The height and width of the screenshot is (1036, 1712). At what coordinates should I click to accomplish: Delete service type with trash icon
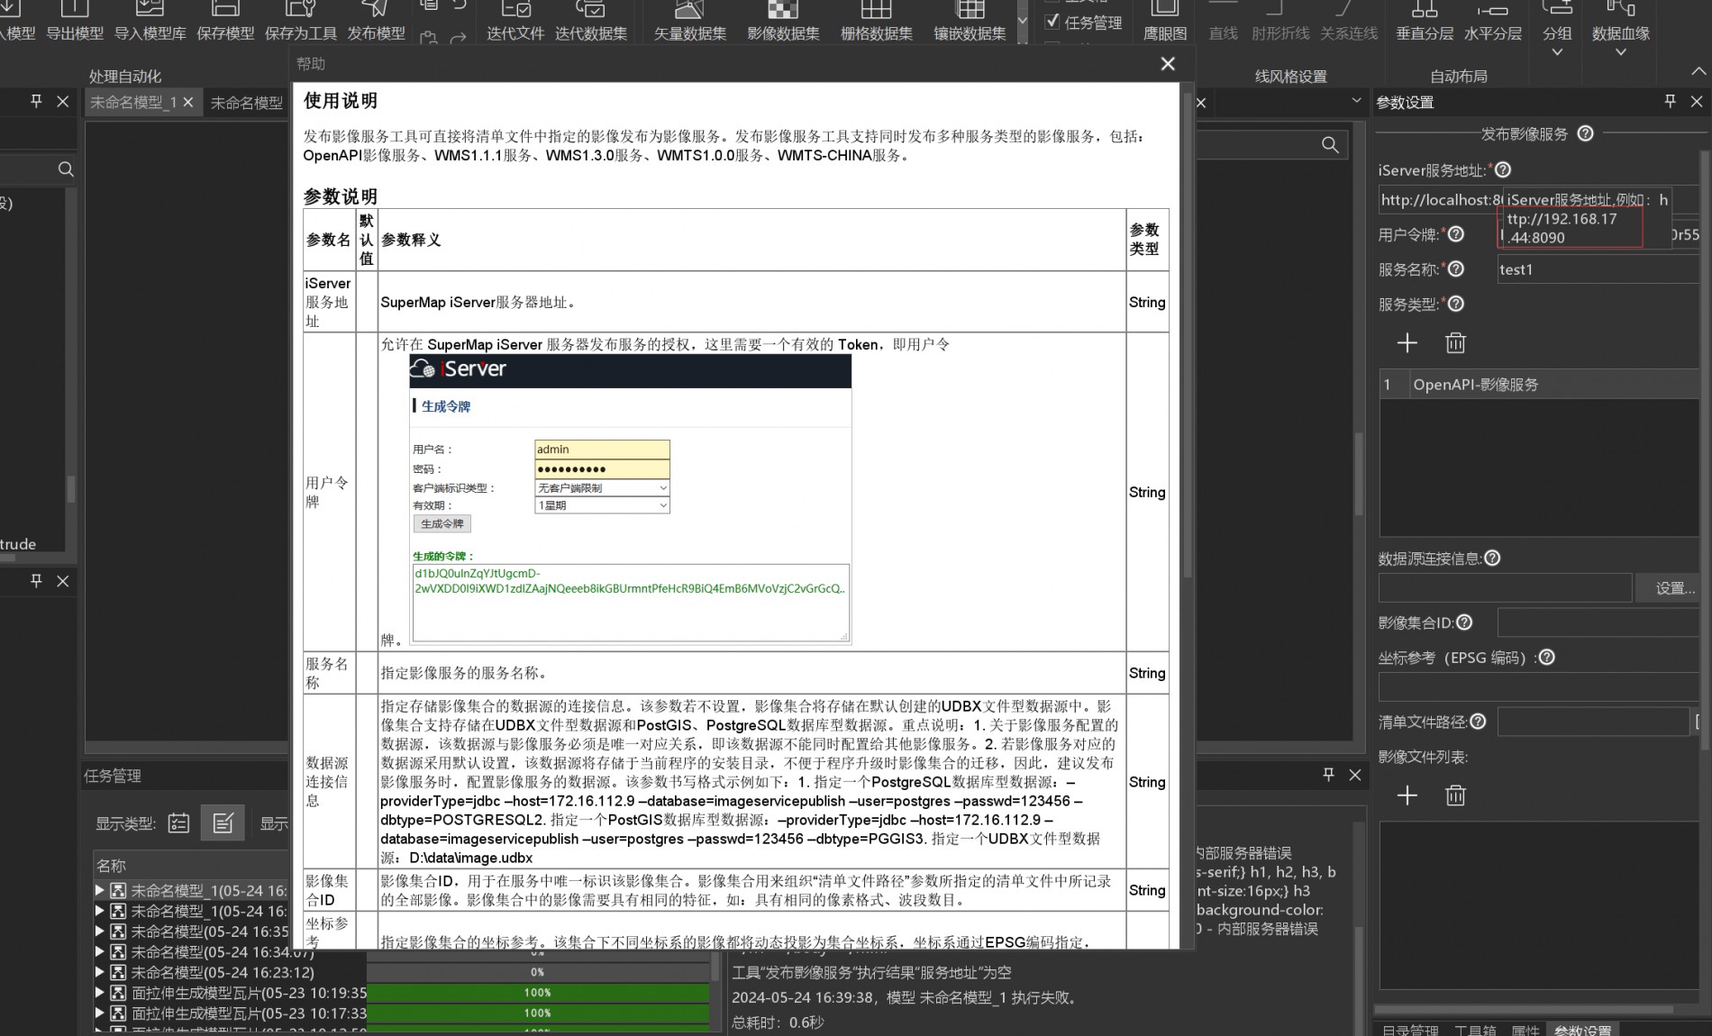1455,342
